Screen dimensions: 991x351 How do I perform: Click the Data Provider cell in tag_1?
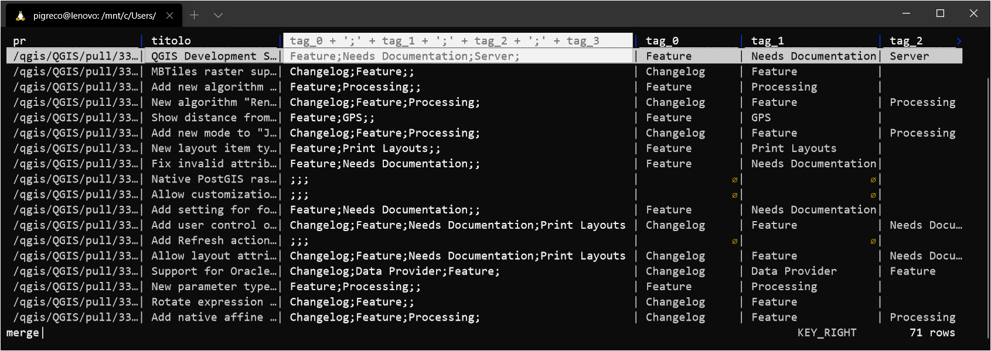coord(794,271)
